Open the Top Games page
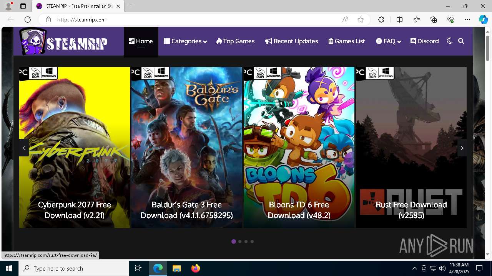The image size is (492, 276). pos(235,41)
